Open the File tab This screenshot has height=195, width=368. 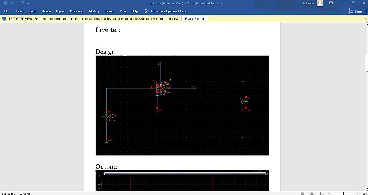[6, 11]
